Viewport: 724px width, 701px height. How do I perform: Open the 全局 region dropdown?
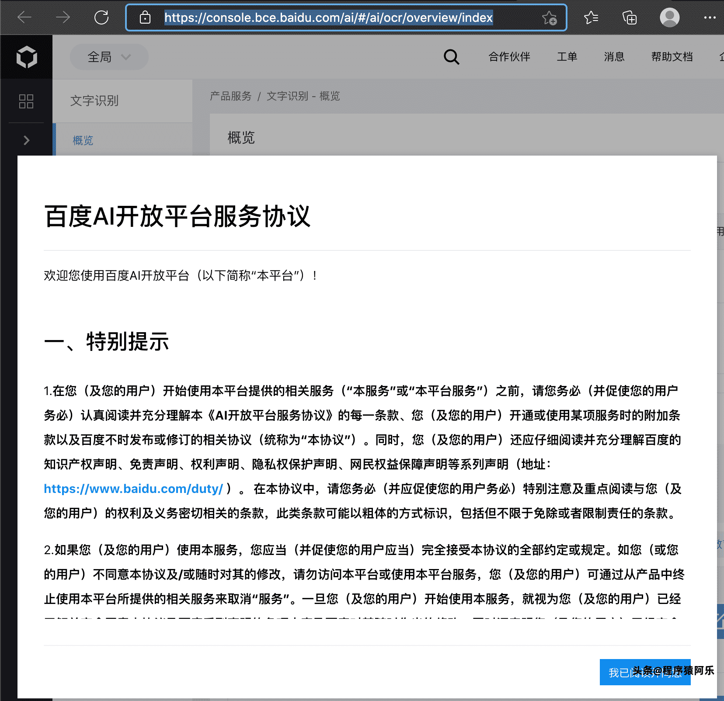[x=109, y=57]
